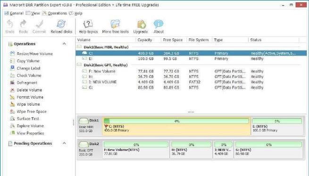The image size is (309, 176).
Task: Collapse the Operations panel chevron
Action: pos(64,44)
